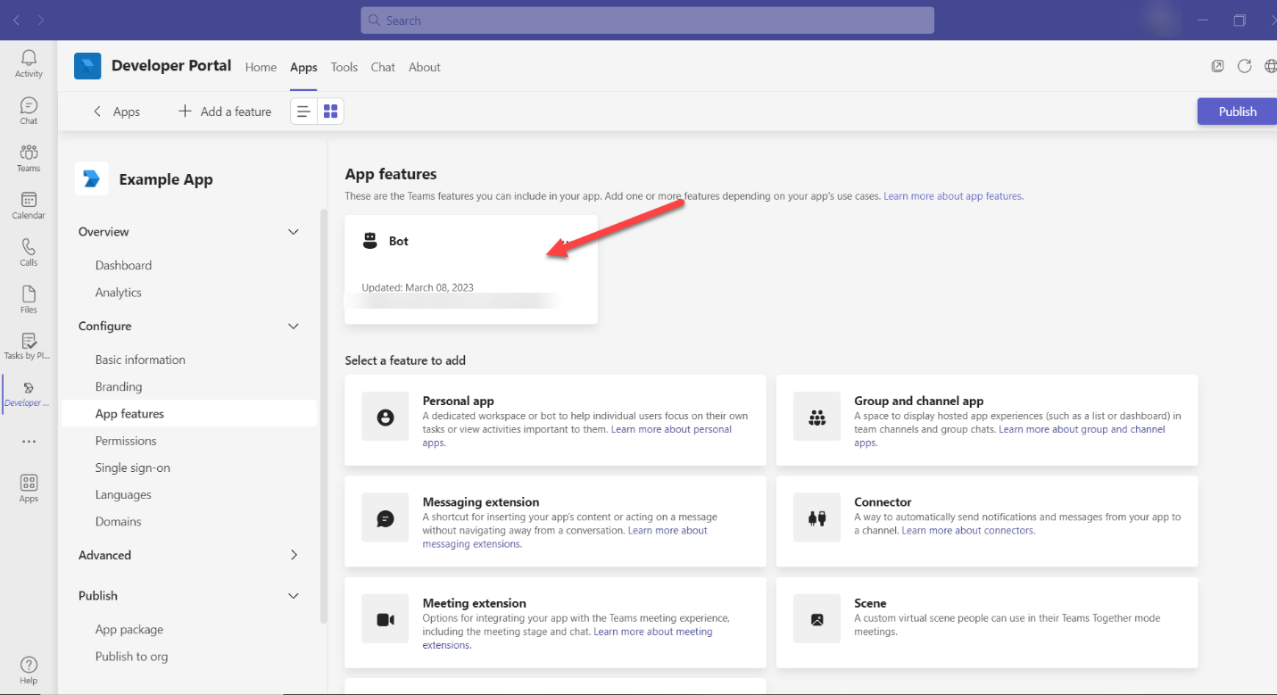Switch to list view icon
This screenshot has height=695, width=1277.
pyautogui.click(x=304, y=112)
